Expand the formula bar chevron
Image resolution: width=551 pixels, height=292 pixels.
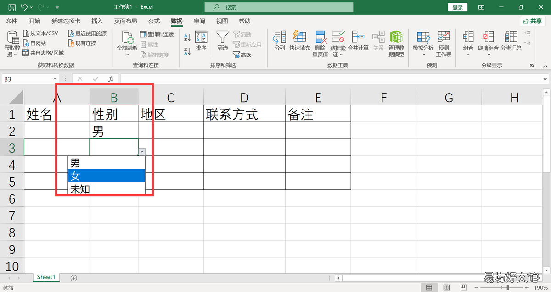545,79
